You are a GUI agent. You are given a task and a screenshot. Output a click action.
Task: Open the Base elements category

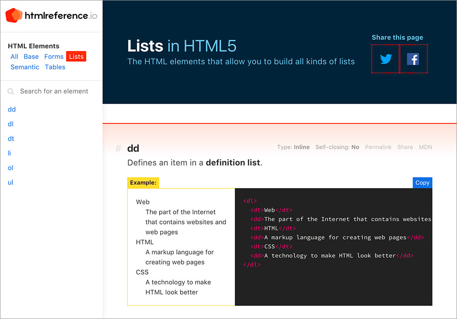[x=31, y=56]
